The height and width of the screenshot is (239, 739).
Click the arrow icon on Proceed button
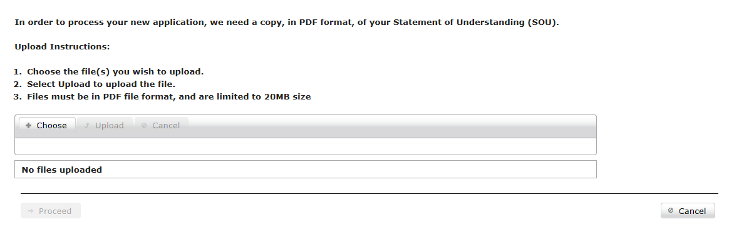(31, 211)
